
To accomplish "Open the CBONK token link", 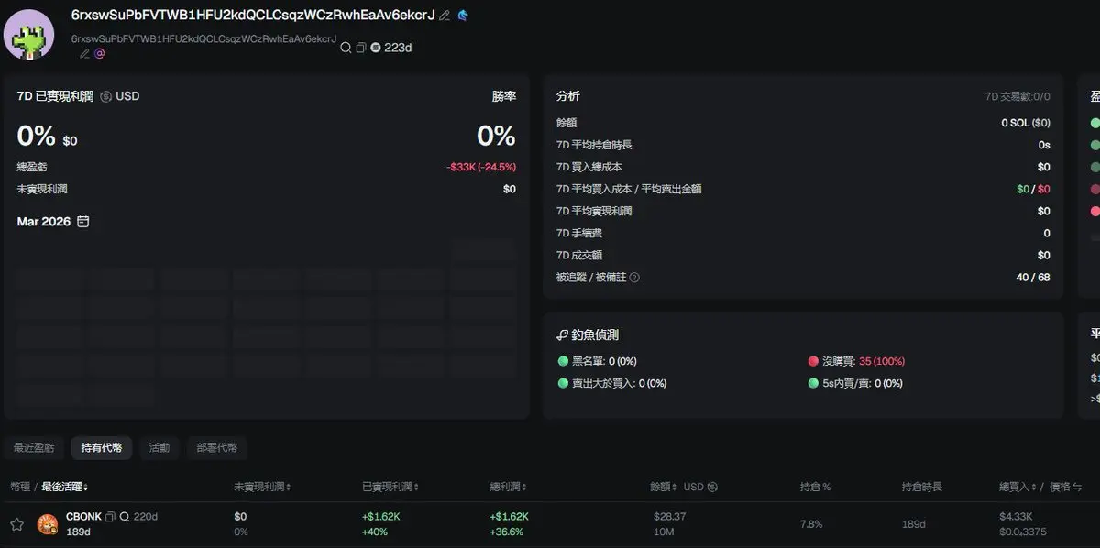I will (83, 516).
